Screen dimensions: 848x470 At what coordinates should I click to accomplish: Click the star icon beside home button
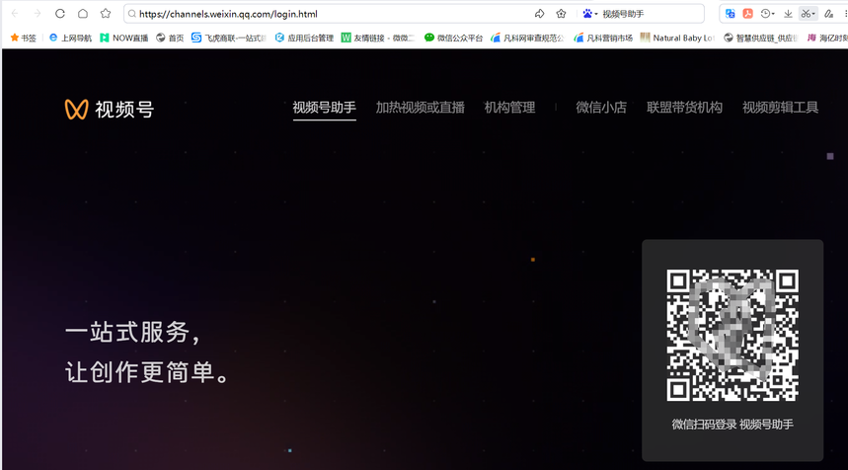(x=106, y=14)
